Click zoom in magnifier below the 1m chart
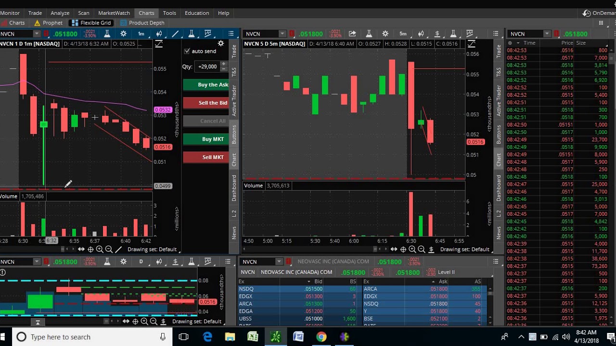Viewport: 616px width, 346px height. [100, 249]
